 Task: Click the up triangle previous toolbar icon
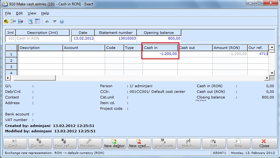click(x=47, y=22)
